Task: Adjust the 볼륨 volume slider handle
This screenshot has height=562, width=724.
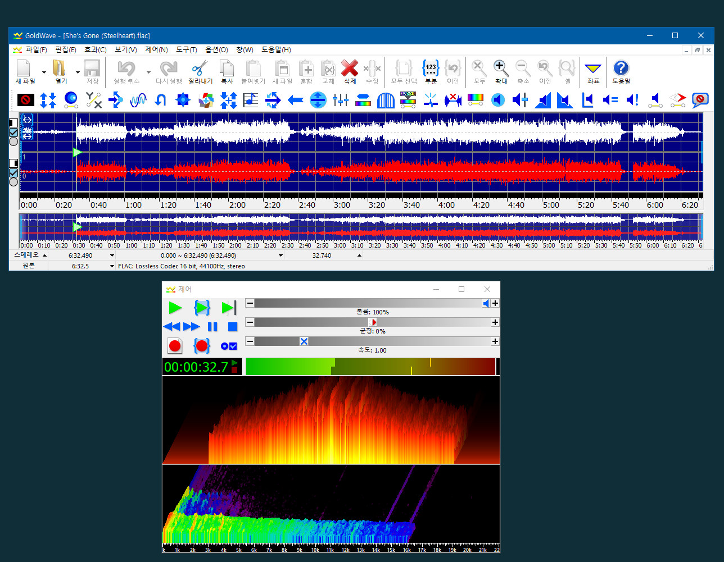Action: 486,303
